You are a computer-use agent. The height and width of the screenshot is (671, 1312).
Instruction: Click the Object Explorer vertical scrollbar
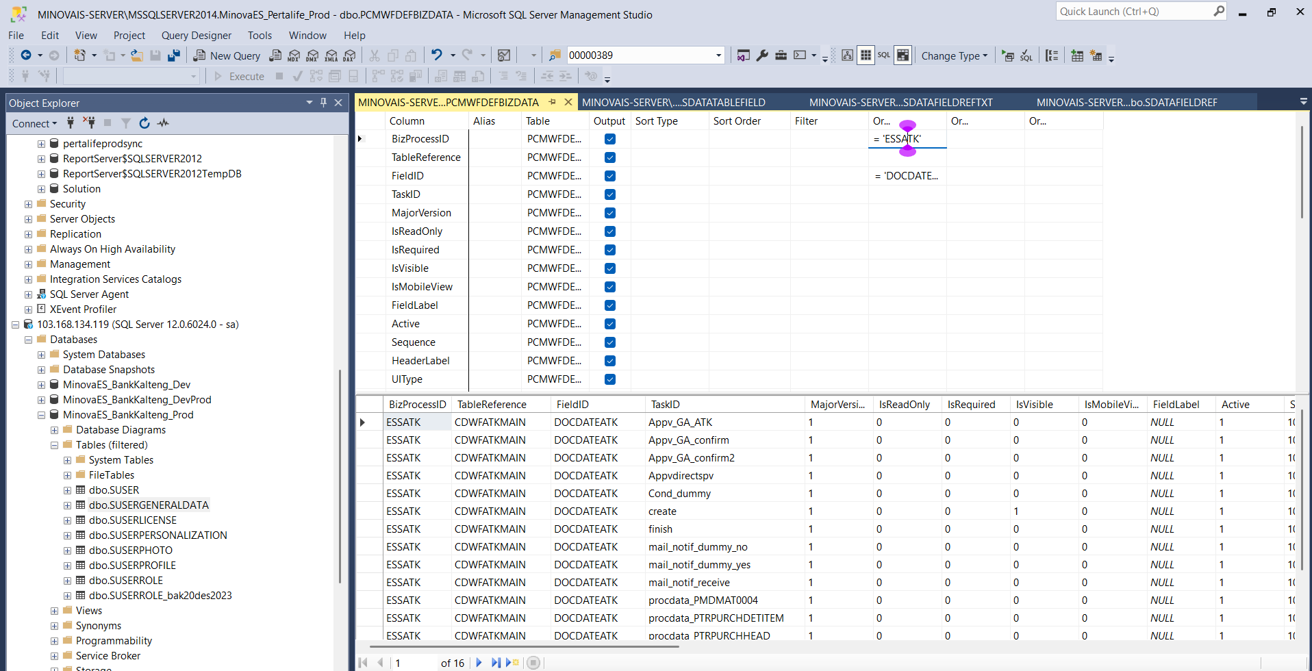[x=340, y=477]
